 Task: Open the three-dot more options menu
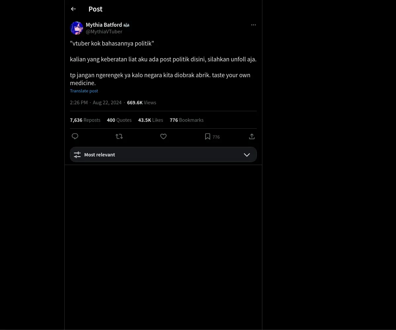click(253, 25)
